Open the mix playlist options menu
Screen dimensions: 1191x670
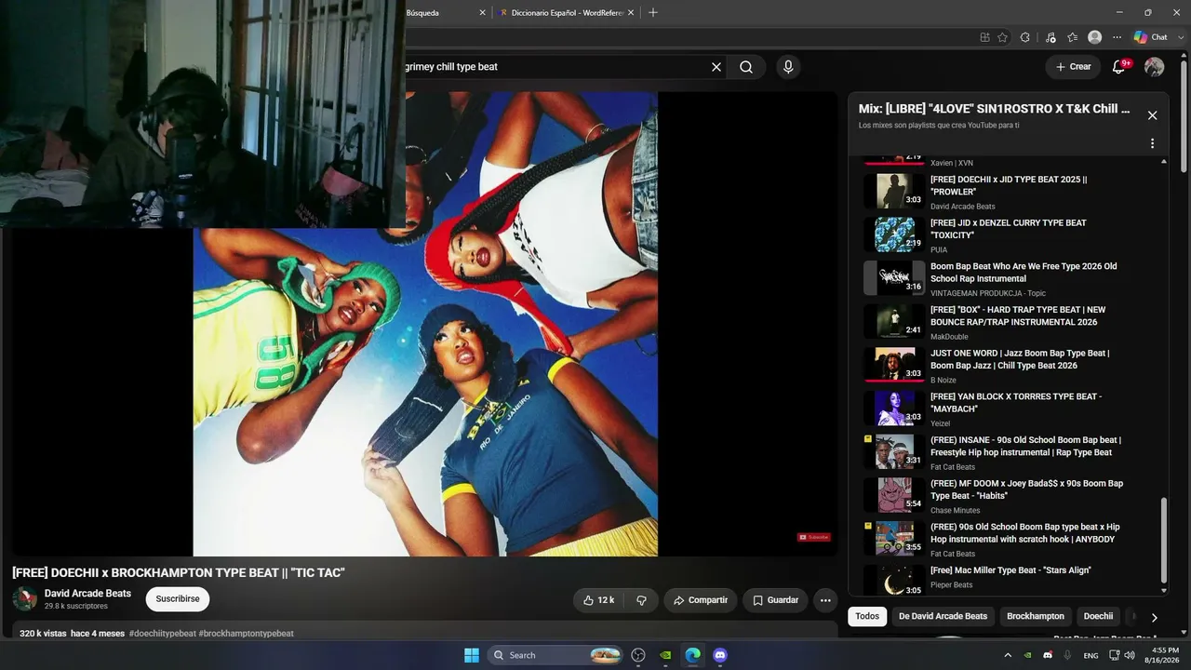(1152, 143)
